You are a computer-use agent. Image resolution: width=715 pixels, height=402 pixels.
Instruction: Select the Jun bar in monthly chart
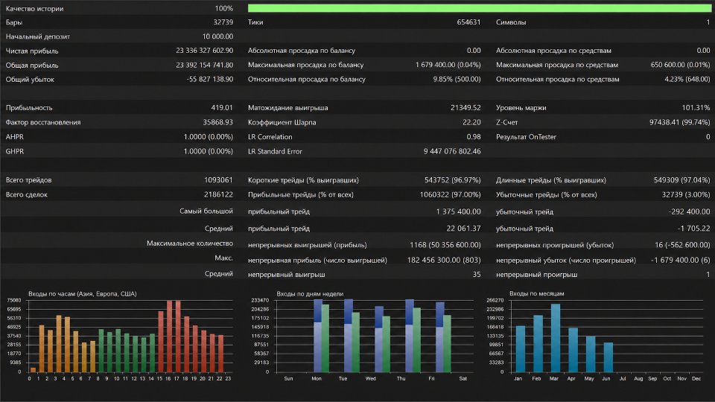point(608,357)
